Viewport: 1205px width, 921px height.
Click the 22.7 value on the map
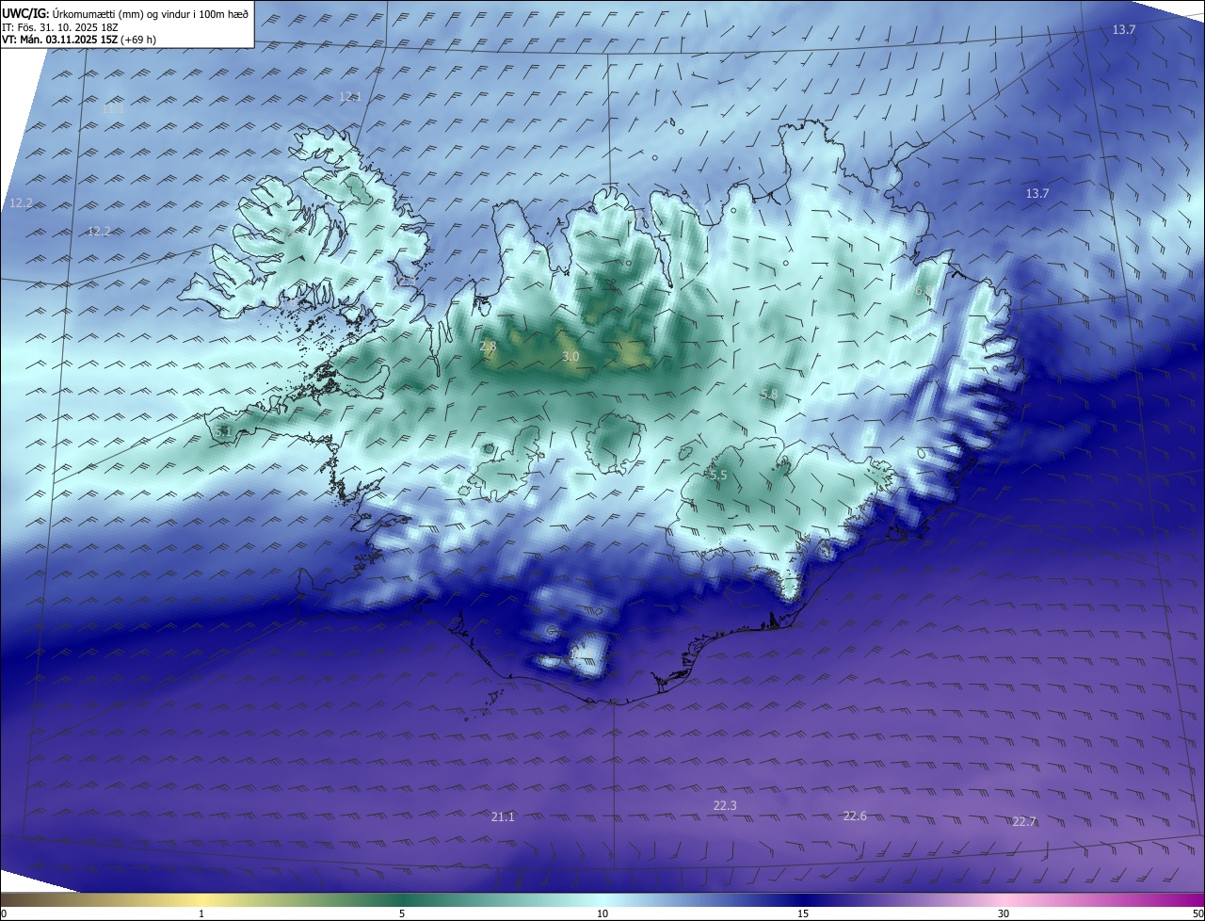(x=1024, y=821)
